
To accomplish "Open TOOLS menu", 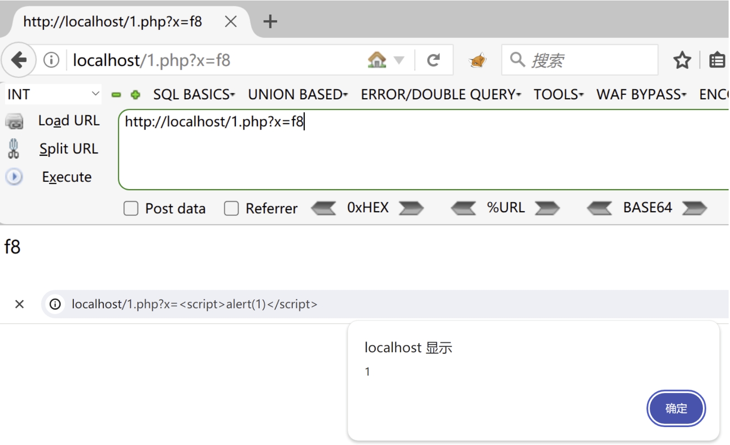I will coord(558,94).
